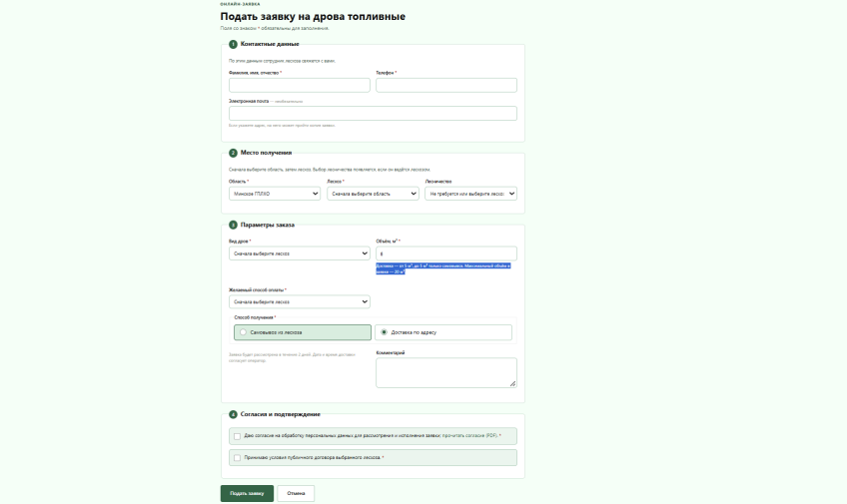Expand the «Желаемый способ оплаты» dropdown
The image size is (847, 504).
[x=300, y=301]
